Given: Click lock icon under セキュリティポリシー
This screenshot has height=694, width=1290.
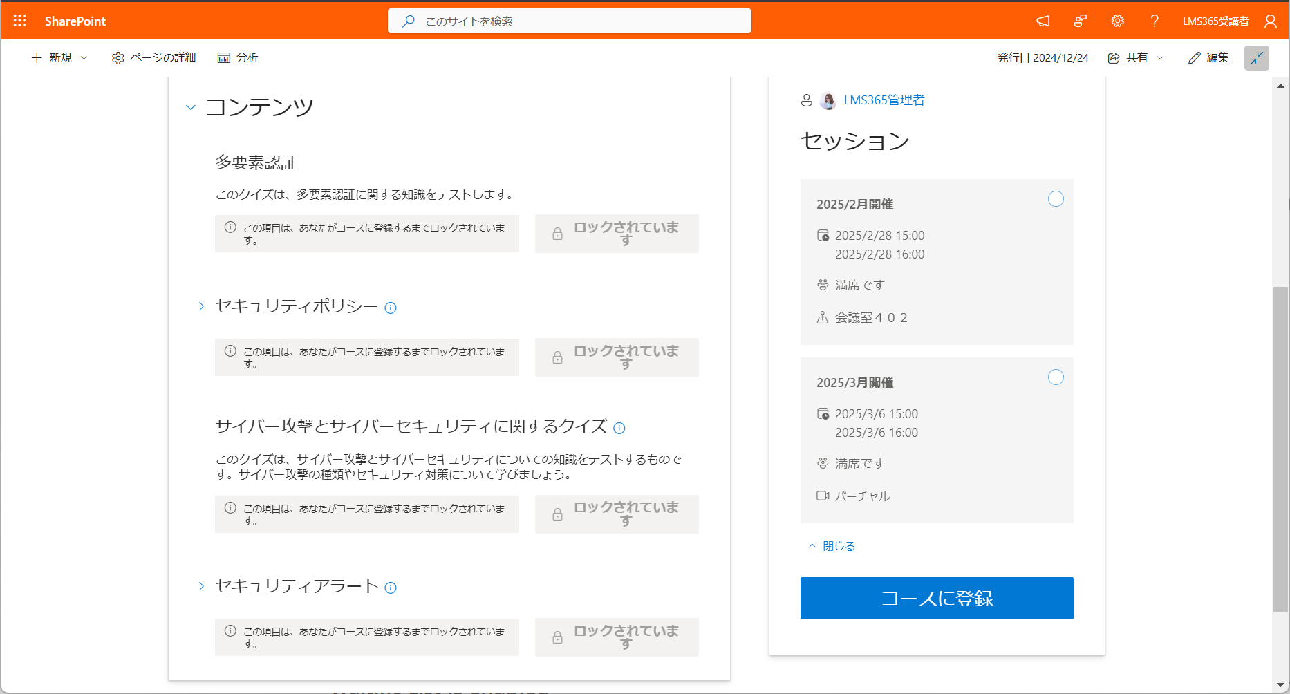Looking at the screenshot, I should pyautogui.click(x=557, y=357).
